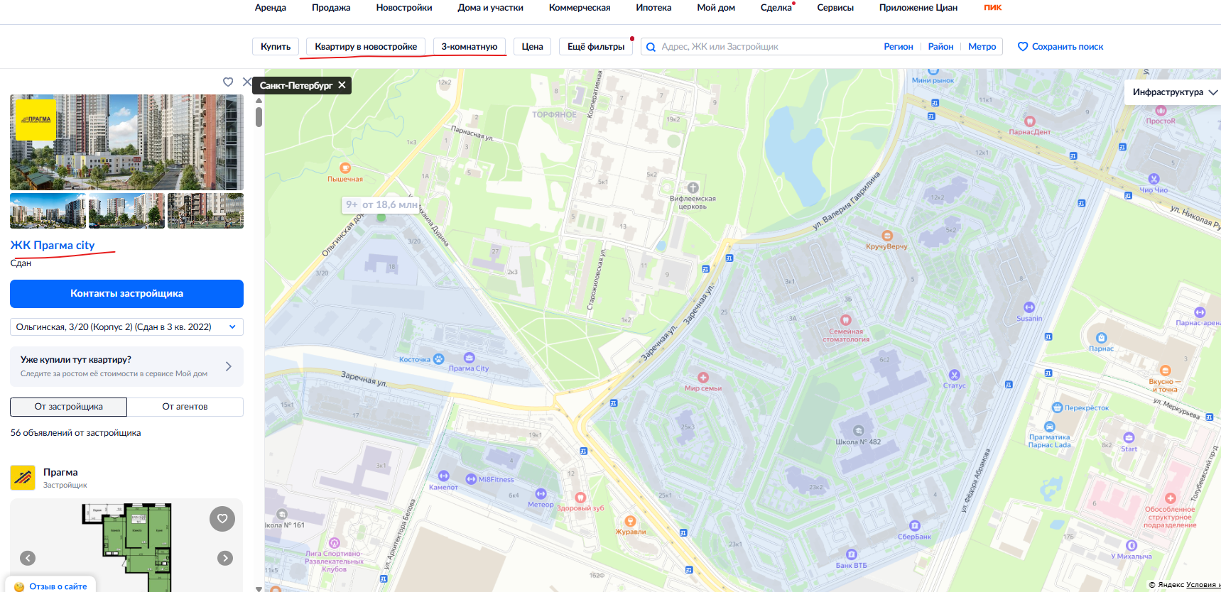This screenshot has width=1221, height=592.
Task: Click the Школа № 482 map marker
Action: [x=858, y=431]
